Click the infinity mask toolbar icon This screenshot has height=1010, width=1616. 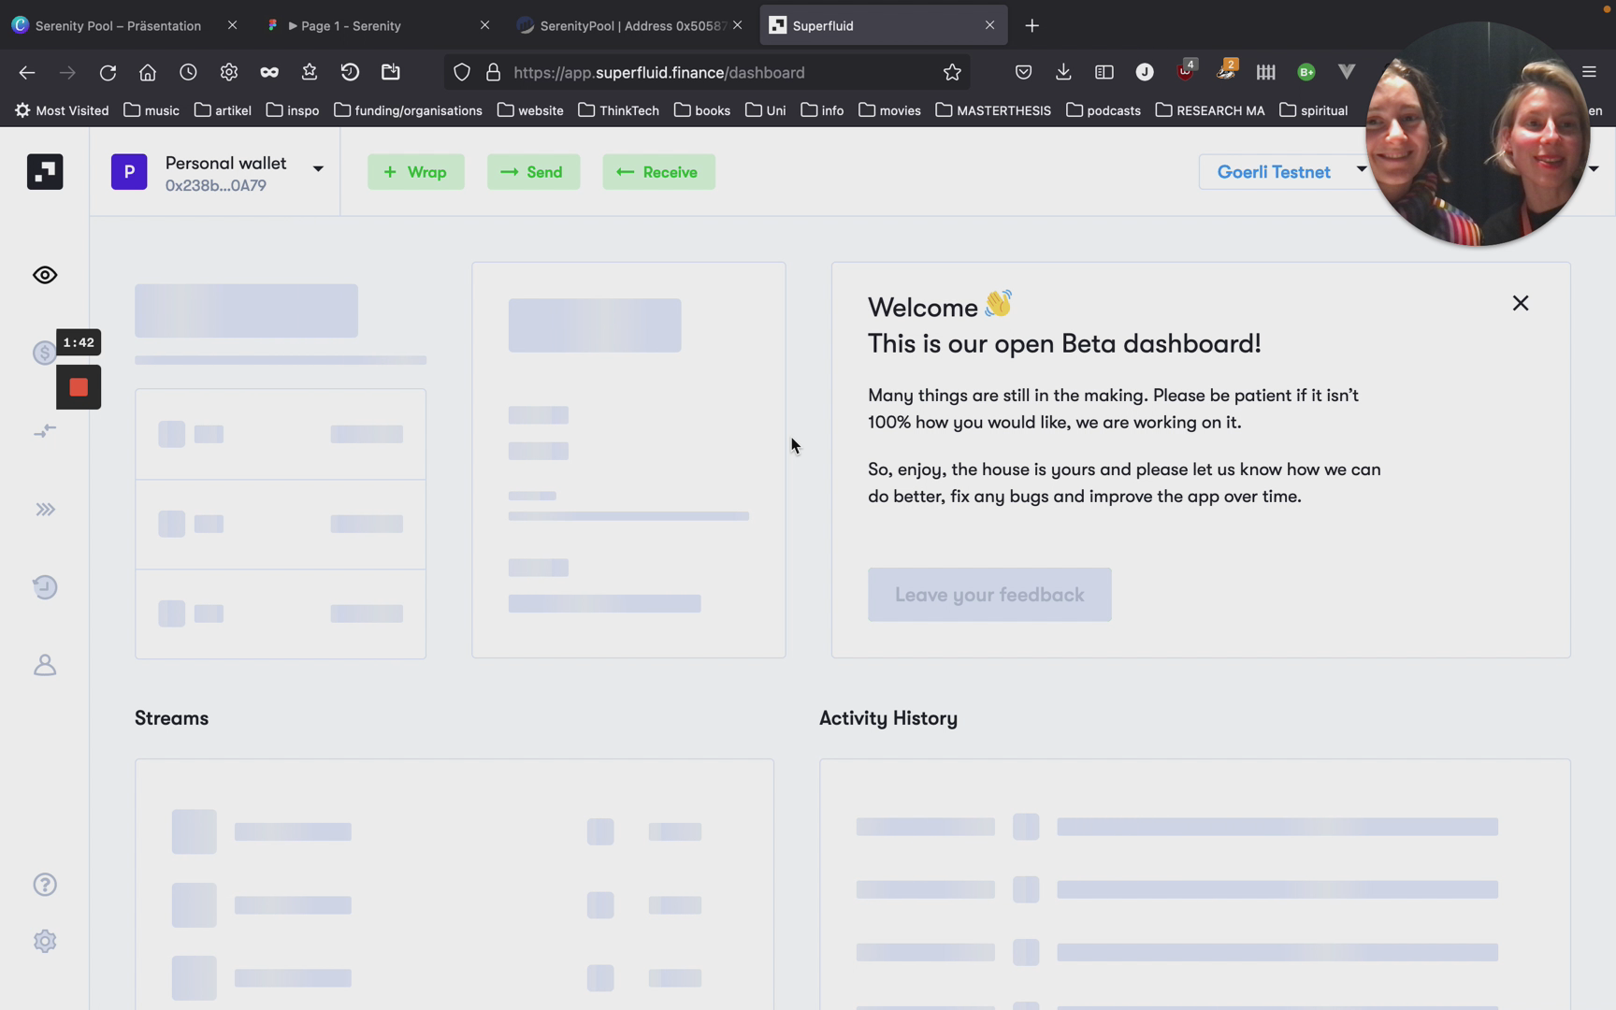269,72
